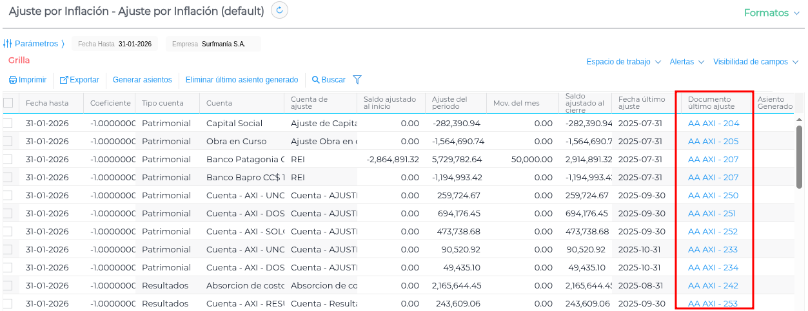Click the vertical scrollbar of the grid
The width and height of the screenshot is (808, 311).
tap(799, 155)
